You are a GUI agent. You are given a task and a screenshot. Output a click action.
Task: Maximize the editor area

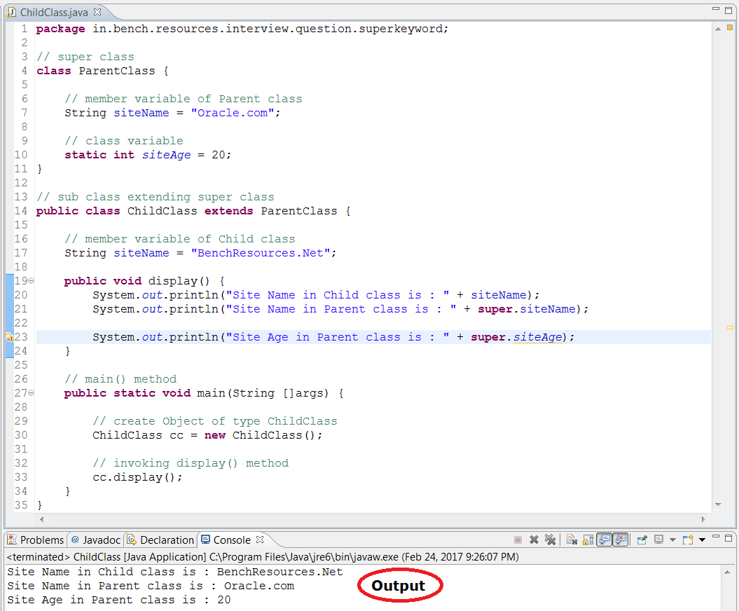[728, 7]
